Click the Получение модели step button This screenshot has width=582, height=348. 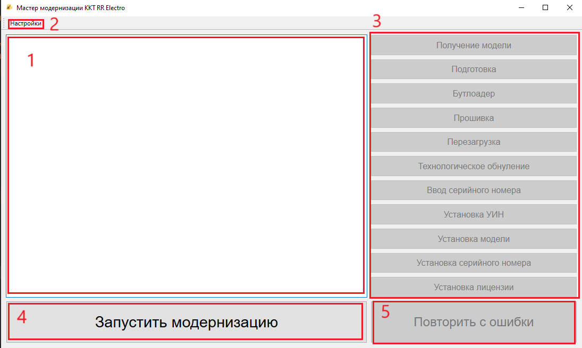pyautogui.click(x=473, y=45)
